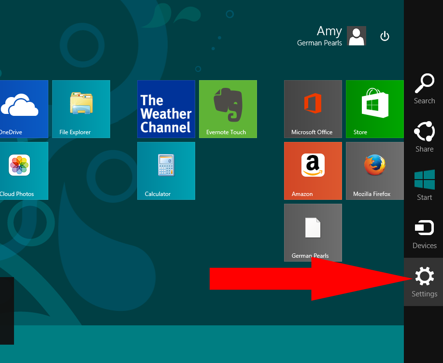Viewport: 443px width, 363px height.
Task: Open the Amazon tile
Action: (x=313, y=171)
